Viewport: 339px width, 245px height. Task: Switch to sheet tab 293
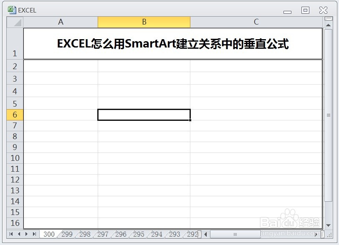pyautogui.click(x=175, y=234)
